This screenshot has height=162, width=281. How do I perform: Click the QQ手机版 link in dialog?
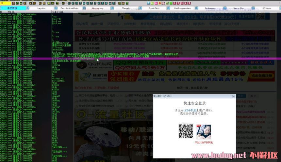pos(190,110)
